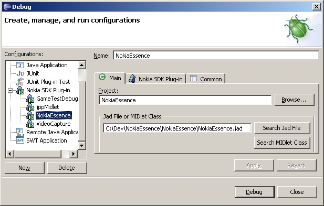Click the scroll right arrow in Configurations
The image size is (324, 206).
point(74,154)
